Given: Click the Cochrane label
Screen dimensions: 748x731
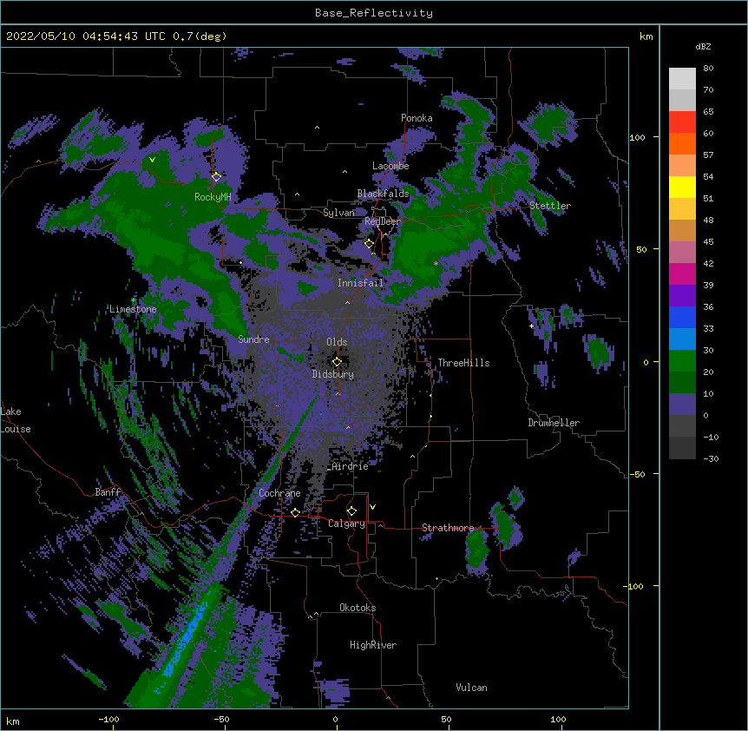Looking at the screenshot, I should pos(279,493).
